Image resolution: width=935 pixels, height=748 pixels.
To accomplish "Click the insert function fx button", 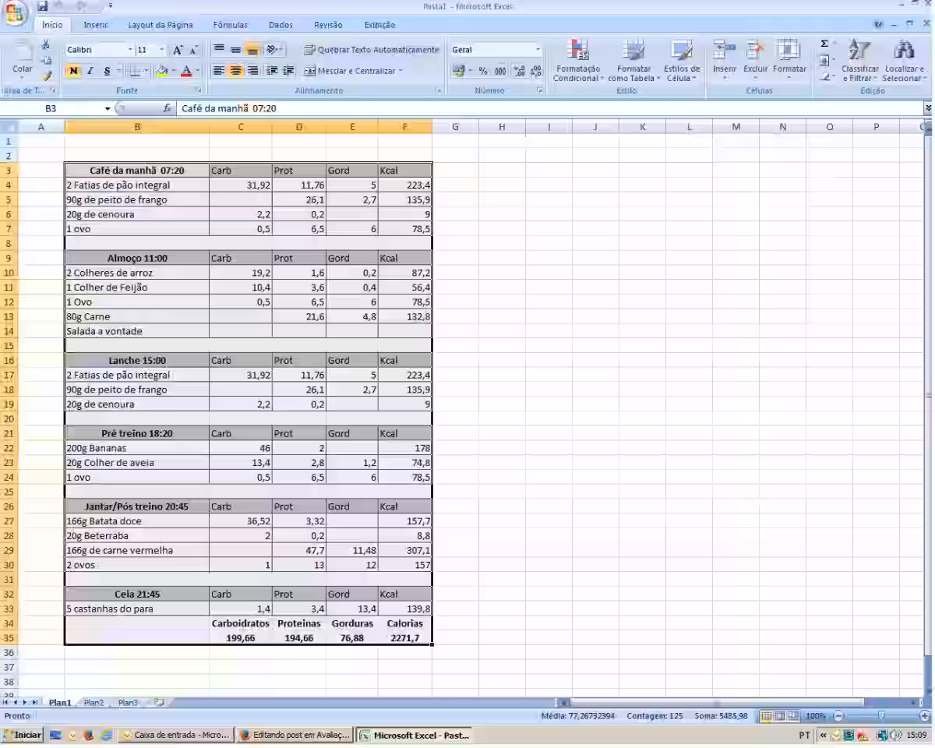I will point(168,109).
